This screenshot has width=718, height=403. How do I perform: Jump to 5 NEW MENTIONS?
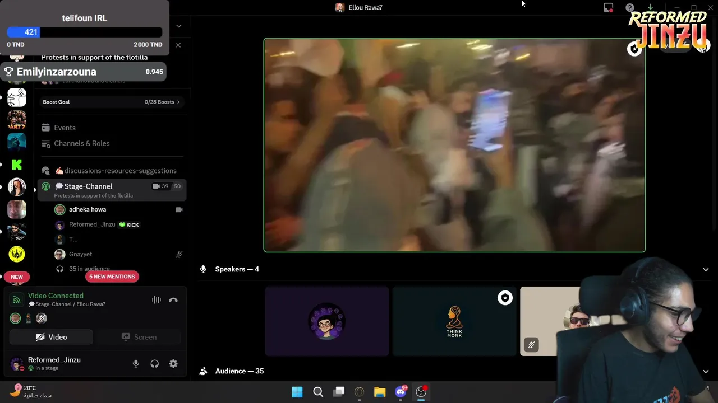click(112, 277)
